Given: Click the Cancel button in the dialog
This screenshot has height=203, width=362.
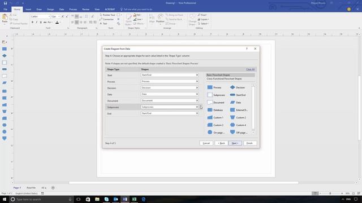Looking at the screenshot, I should (x=206, y=143).
